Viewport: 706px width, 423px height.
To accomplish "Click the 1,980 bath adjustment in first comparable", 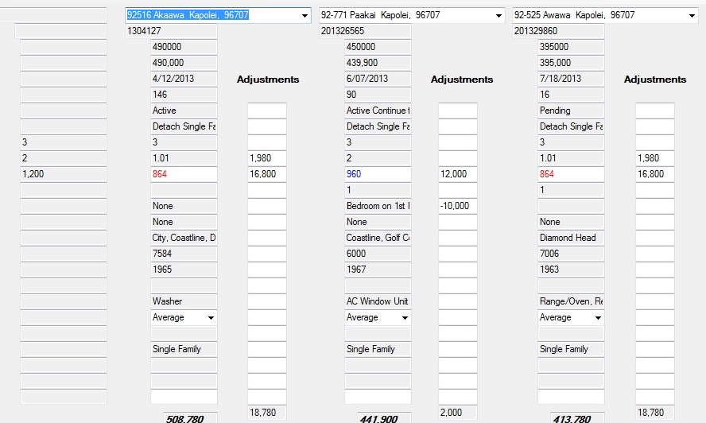I will 267,158.
